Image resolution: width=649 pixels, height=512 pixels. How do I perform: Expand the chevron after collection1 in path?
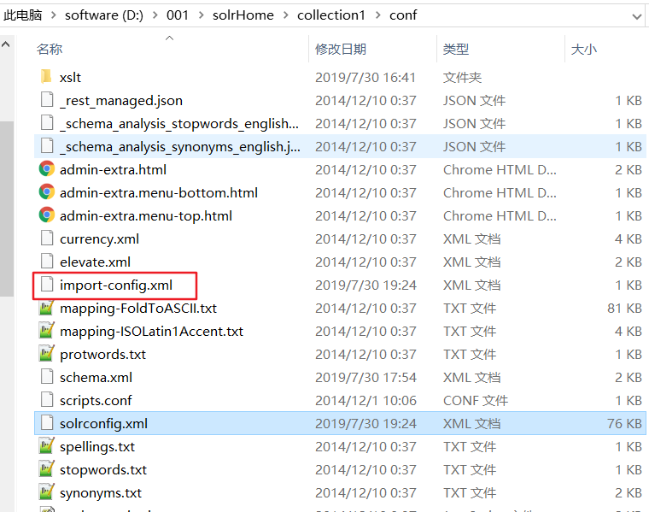377,15
